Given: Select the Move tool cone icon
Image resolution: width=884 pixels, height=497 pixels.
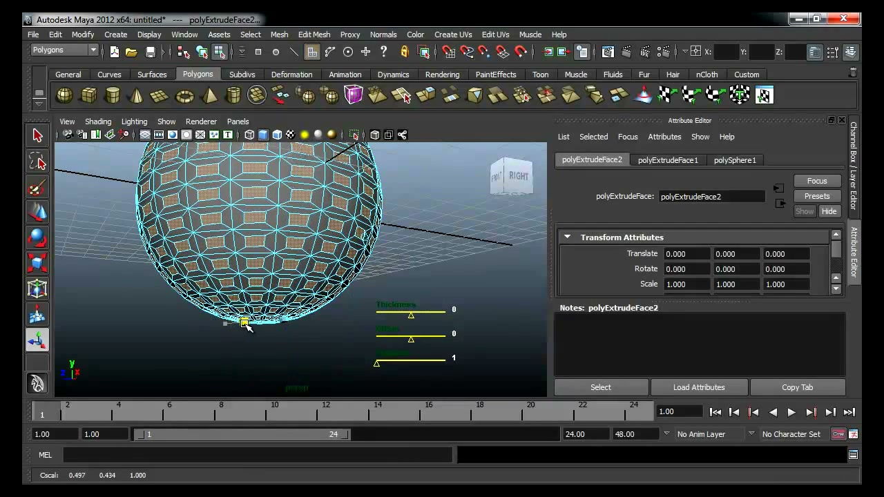Looking at the screenshot, I should [37, 213].
